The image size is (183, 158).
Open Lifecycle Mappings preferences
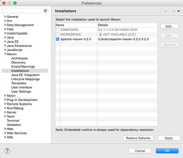click(x=25, y=79)
